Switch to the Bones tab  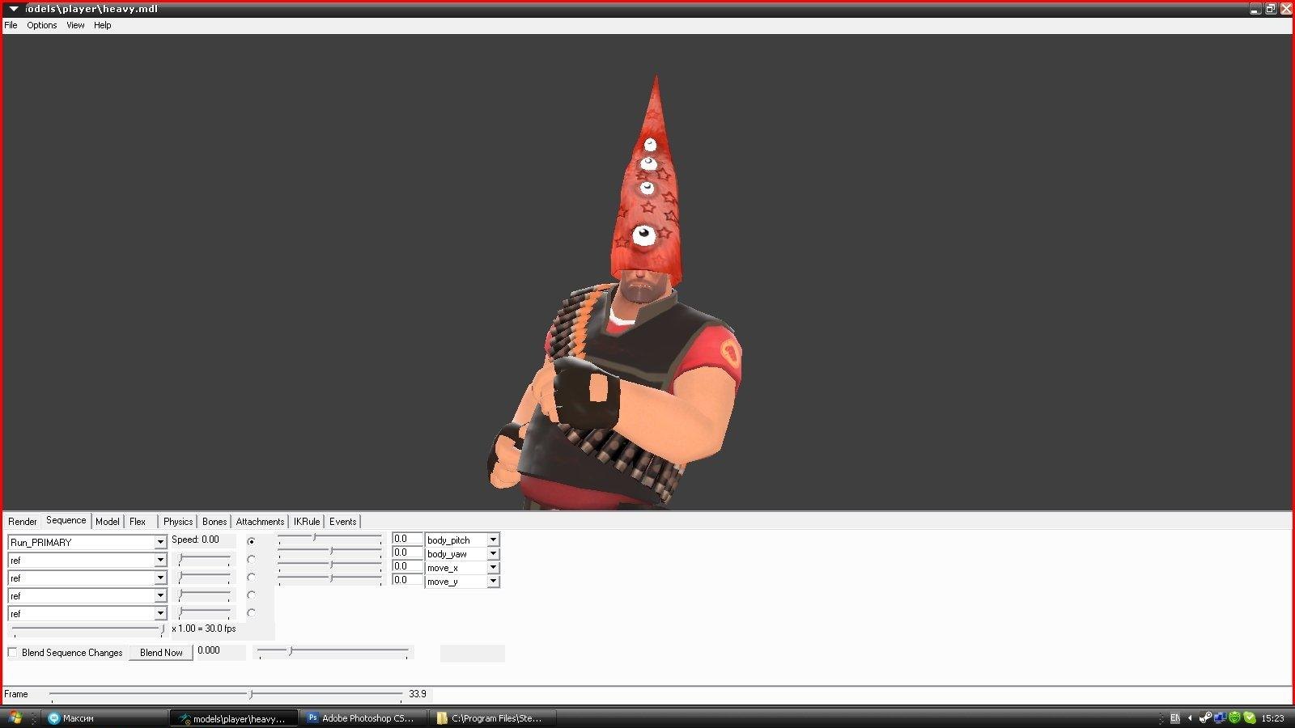pyautogui.click(x=214, y=522)
